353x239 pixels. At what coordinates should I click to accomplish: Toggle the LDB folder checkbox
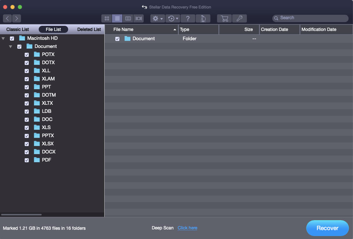pos(27,111)
